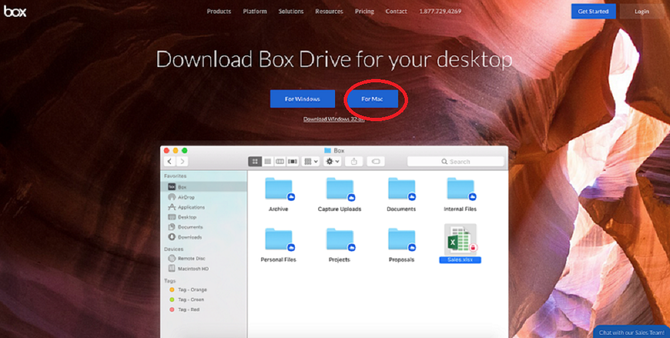This screenshot has height=338, width=670.
Task: Open the Products menu
Action: (x=219, y=11)
